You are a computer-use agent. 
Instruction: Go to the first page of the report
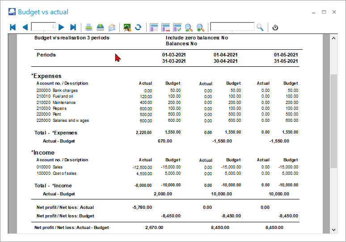[13, 27]
